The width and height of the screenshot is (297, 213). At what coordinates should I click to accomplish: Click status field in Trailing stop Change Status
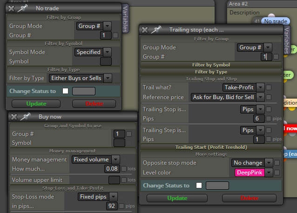click(217, 186)
